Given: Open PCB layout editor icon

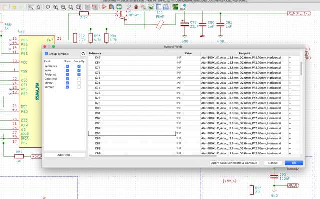Looking at the screenshot, I should (x=175, y=7).
